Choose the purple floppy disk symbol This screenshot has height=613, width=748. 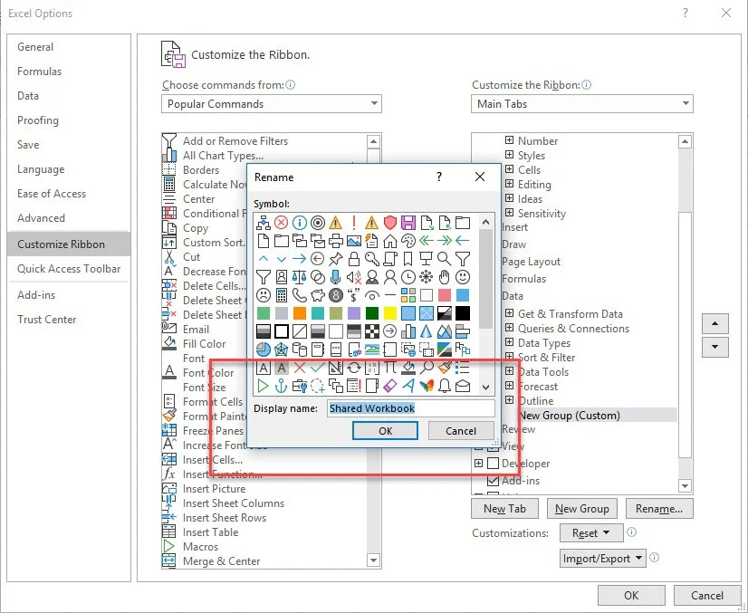pyautogui.click(x=408, y=223)
